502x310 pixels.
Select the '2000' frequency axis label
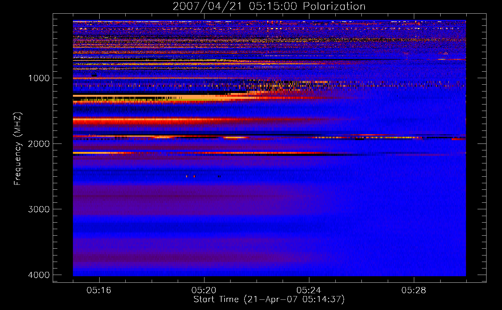pyautogui.click(x=39, y=144)
